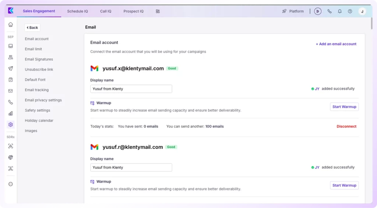This screenshot has width=377, height=208.
Task: Click the yusuf.x@klentymail.com address heading
Action: point(133,68)
